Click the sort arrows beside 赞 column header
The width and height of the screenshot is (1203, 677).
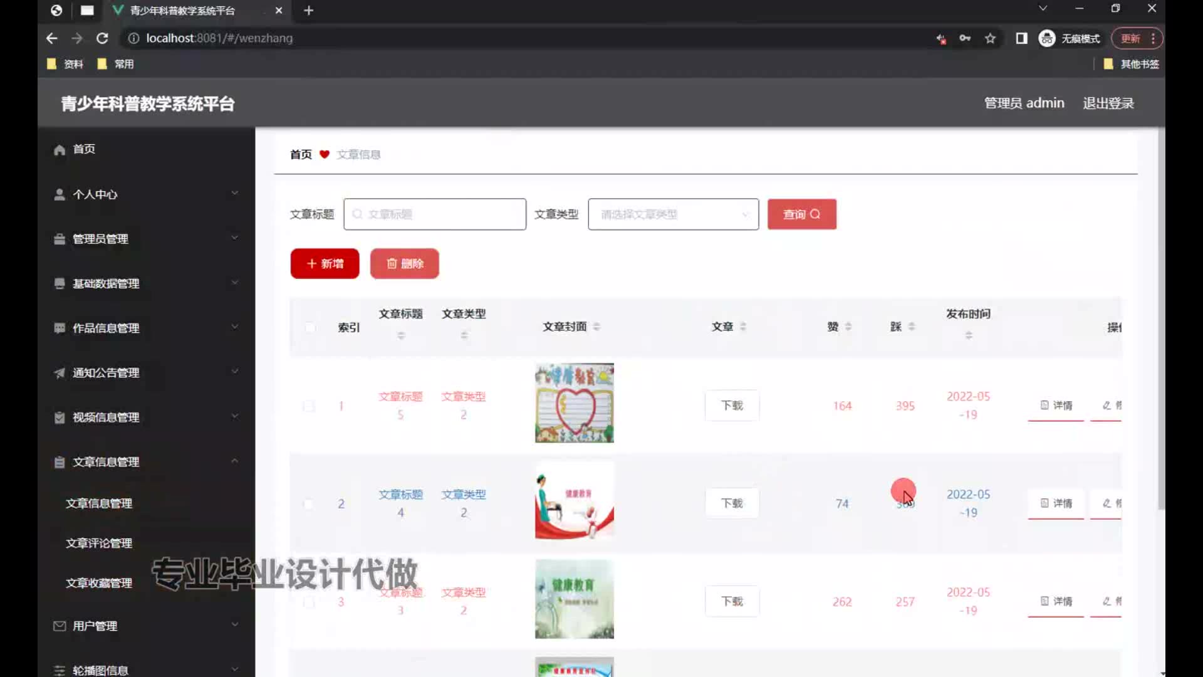848,327
